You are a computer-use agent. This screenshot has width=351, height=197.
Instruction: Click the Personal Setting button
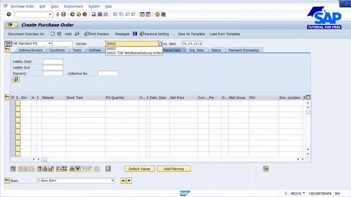pos(154,34)
